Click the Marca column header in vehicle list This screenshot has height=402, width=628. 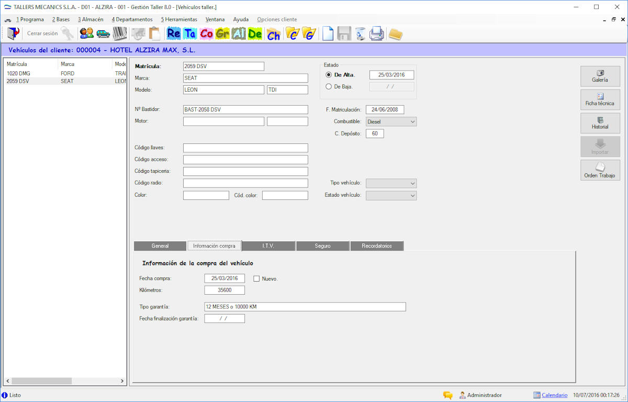tap(86, 64)
